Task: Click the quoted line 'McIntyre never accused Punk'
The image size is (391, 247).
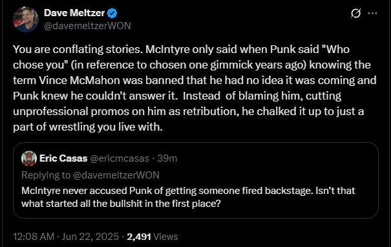Action: (x=87, y=191)
